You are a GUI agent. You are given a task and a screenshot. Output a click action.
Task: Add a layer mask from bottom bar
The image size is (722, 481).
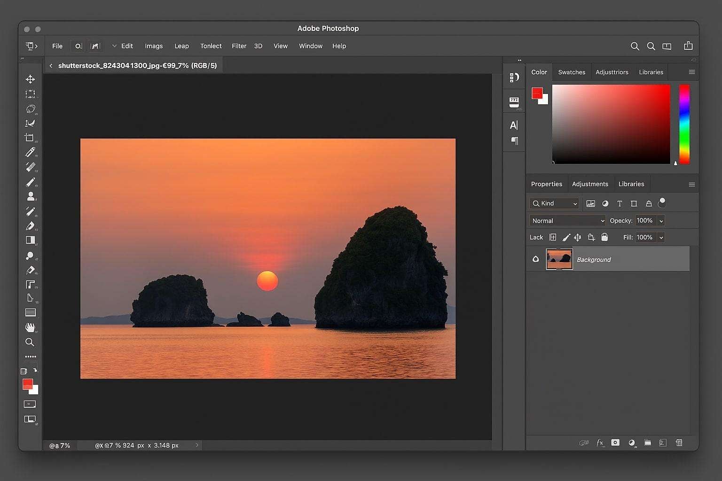pyautogui.click(x=615, y=442)
